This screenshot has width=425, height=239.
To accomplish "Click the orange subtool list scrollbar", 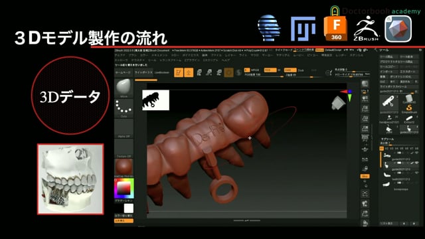I will click(x=381, y=160).
